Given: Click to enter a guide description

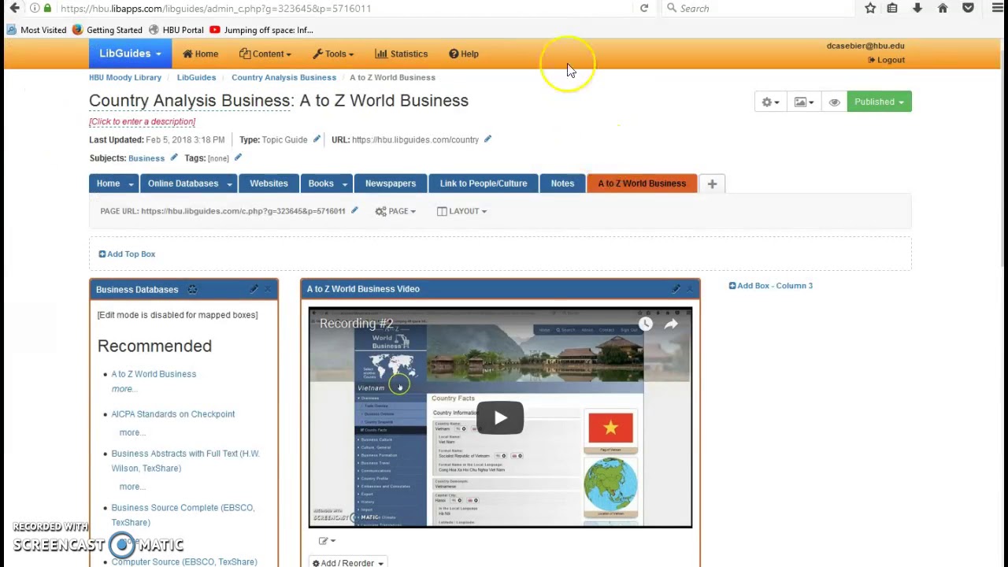Looking at the screenshot, I should 142,121.
